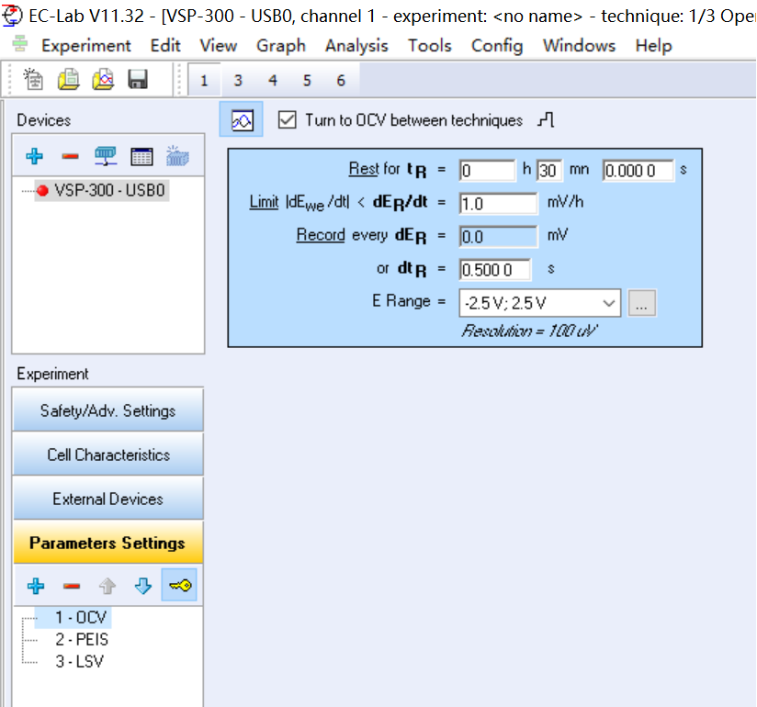Toggle the yellow key lock icon

180,586
